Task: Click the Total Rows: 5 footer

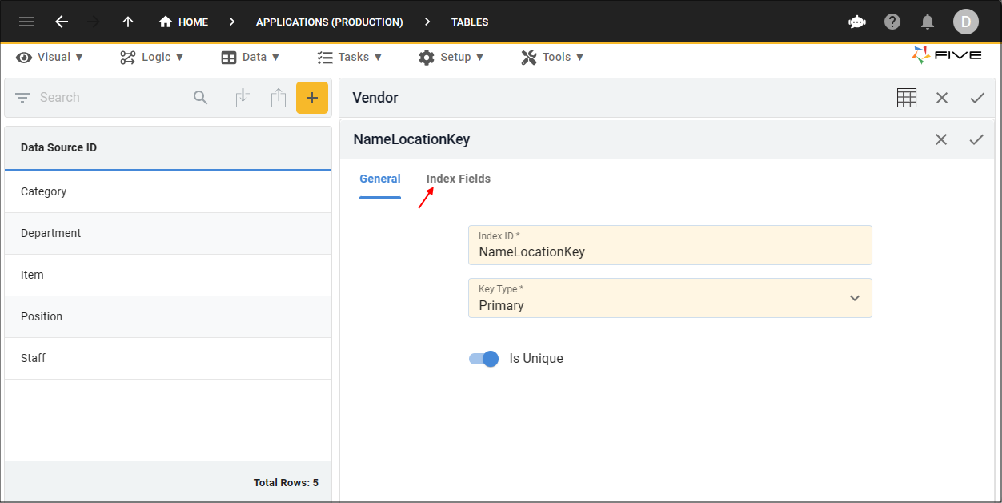Action: click(x=286, y=482)
